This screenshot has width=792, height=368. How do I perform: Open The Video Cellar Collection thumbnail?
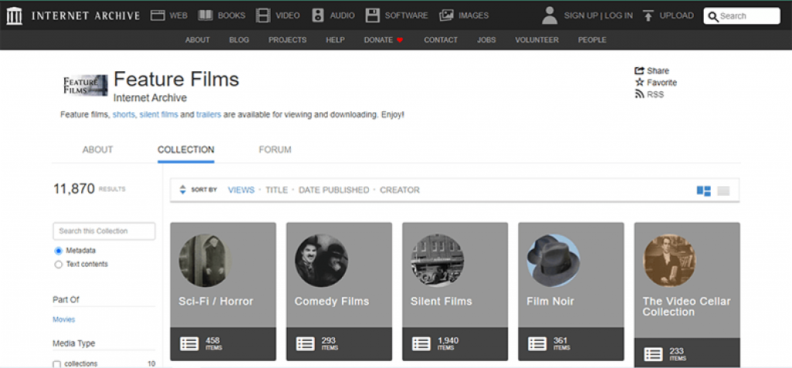tap(669, 261)
